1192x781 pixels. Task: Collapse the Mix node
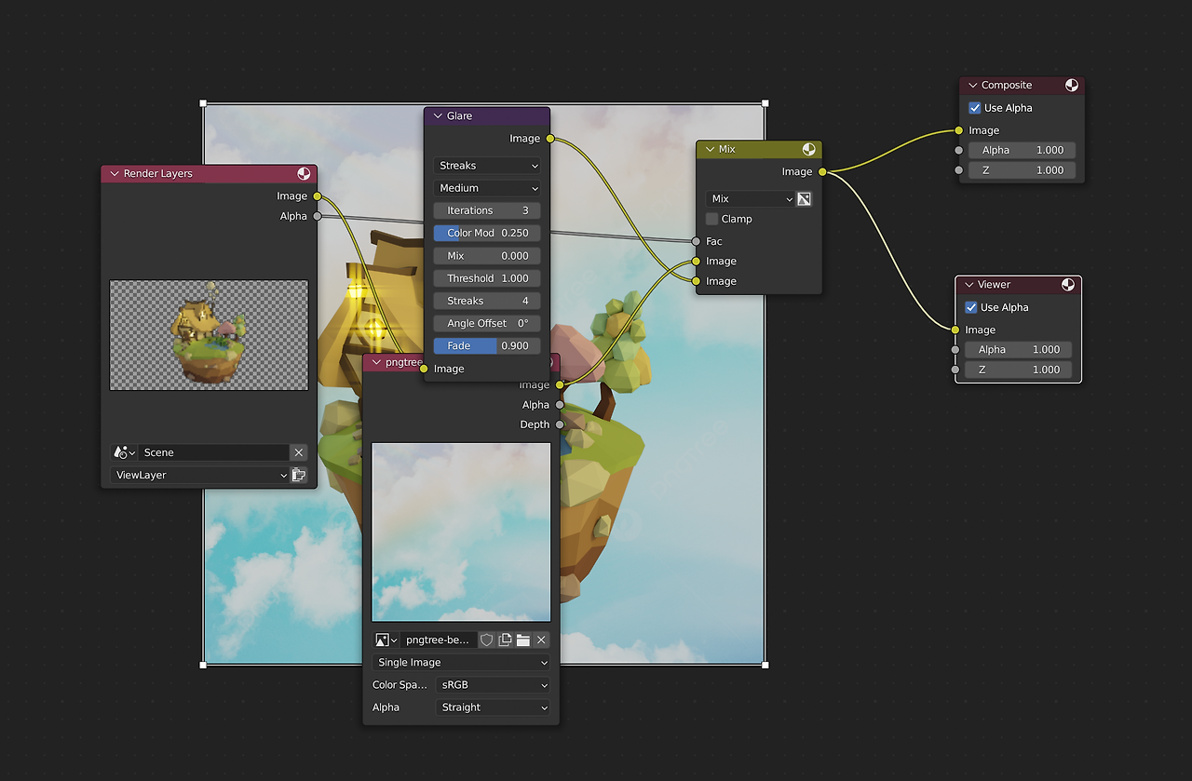point(711,149)
